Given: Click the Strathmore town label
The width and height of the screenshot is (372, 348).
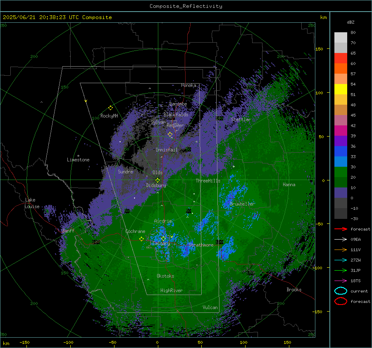Looking at the screenshot, I should pyautogui.click(x=201, y=245).
